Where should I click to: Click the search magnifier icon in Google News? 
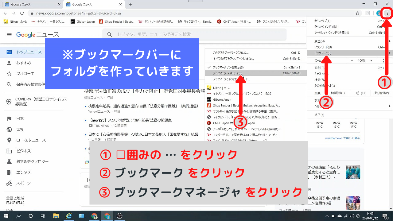pyautogui.click(x=110, y=34)
